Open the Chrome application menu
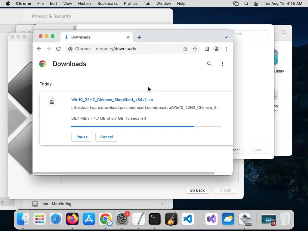This screenshot has width=308, height=231. tap(23, 4)
